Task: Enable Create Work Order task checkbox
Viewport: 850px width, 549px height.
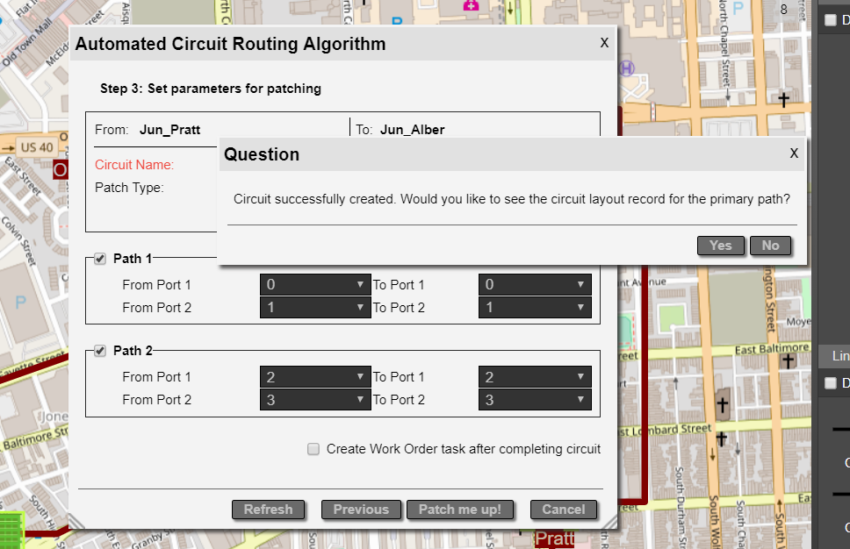Action: (313, 449)
